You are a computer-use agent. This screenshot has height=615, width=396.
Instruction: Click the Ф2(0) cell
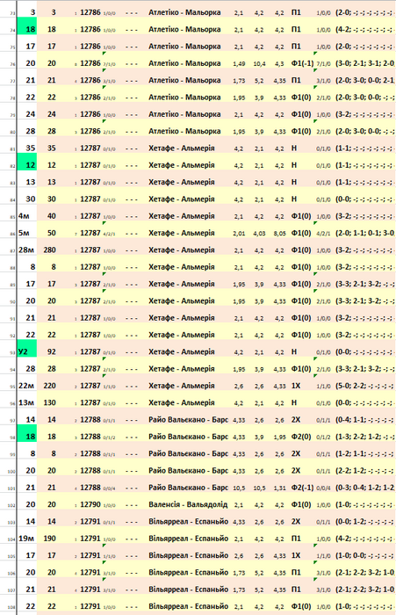pyautogui.click(x=302, y=437)
